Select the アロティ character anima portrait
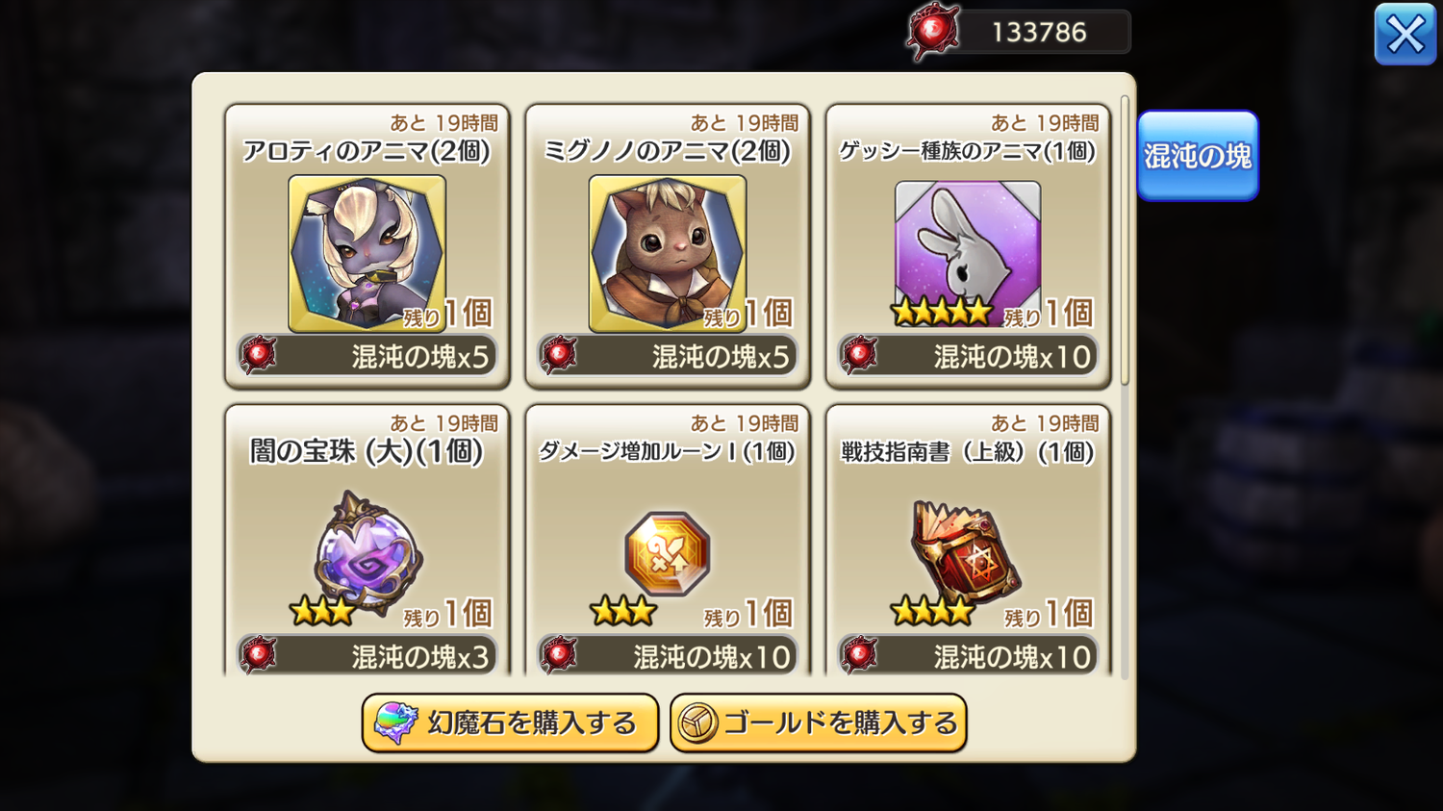Image resolution: width=1443 pixels, height=811 pixels. coord(367,254)
